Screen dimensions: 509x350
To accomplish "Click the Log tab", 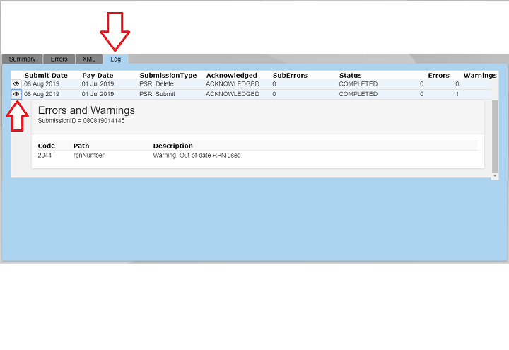I will 115,59.
